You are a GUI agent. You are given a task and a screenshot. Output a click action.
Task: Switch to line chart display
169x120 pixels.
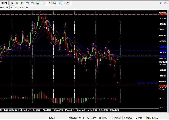click(22, 3)
